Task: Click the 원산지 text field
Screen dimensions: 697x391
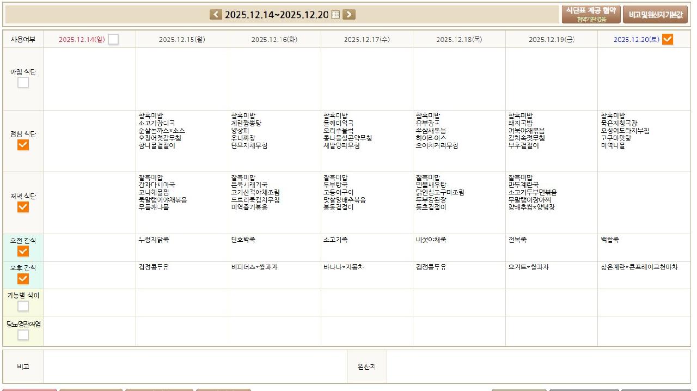Action: point(538,366)
